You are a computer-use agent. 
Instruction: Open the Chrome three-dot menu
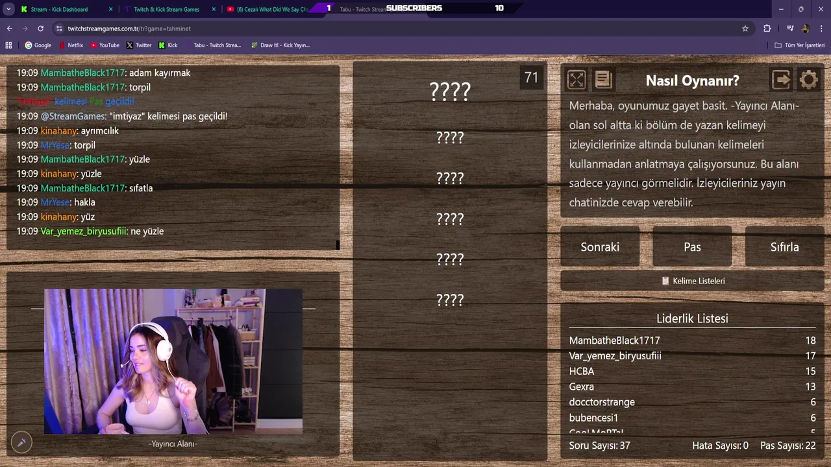click(x=822, y=29)
